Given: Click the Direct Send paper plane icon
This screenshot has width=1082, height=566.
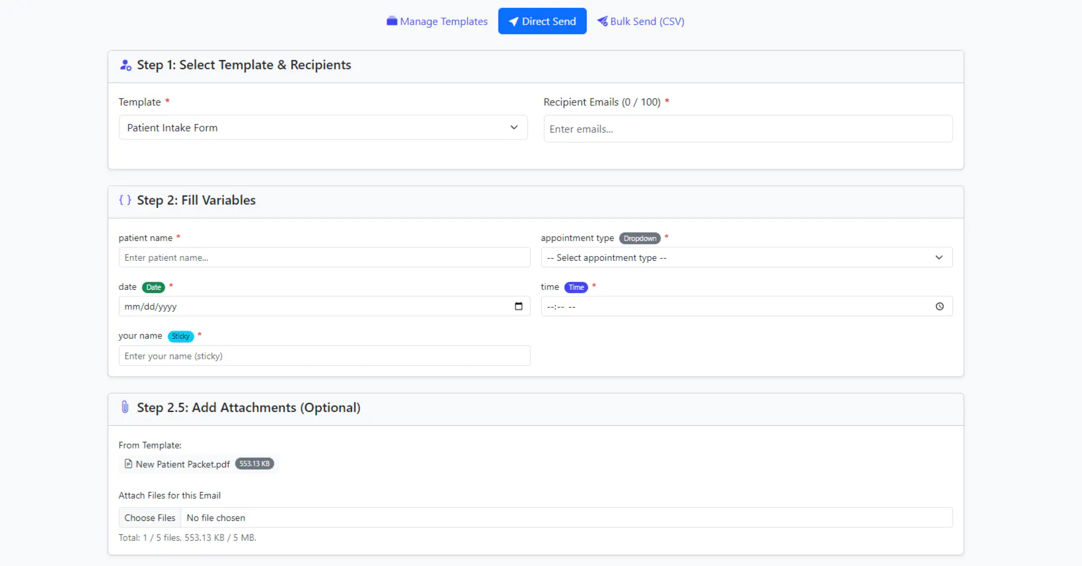Looking at the screenshot, I should pos(514,22).
